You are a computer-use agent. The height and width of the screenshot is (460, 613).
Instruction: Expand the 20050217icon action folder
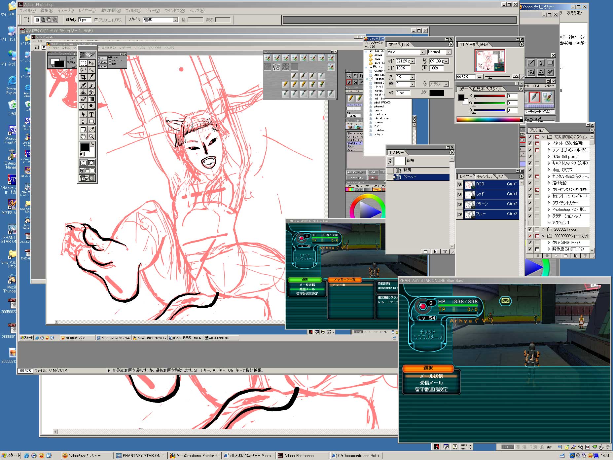pyautogui.click(x=544, y=229)
